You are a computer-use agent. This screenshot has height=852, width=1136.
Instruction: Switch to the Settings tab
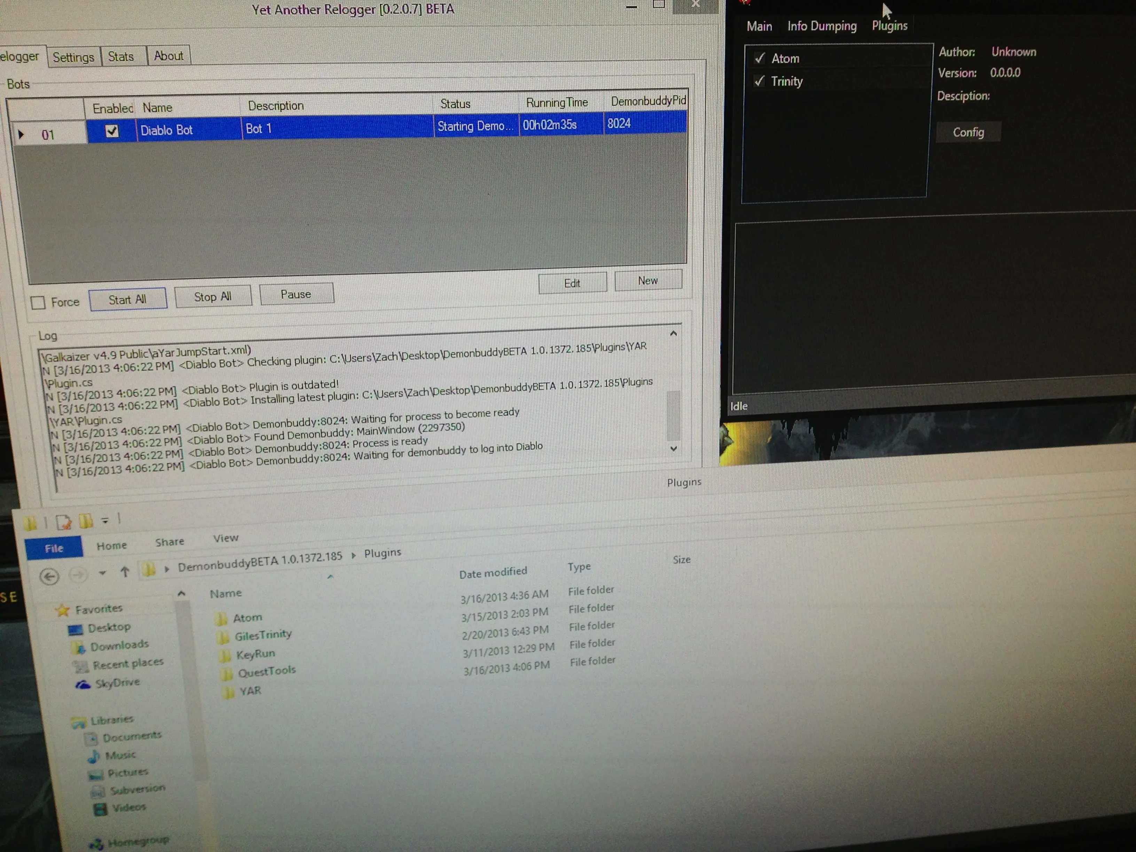click(73, 57)
